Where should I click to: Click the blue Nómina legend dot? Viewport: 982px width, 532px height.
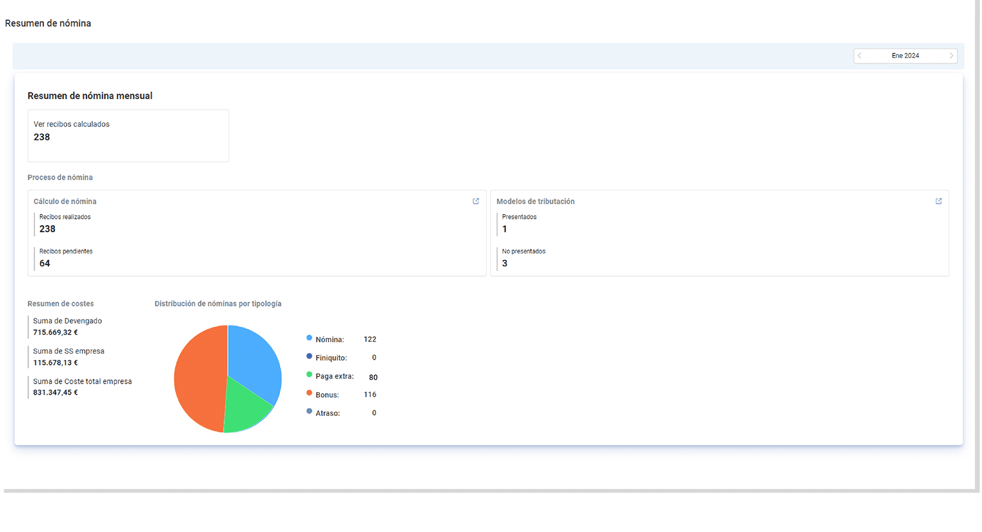(x=309, y=338)
